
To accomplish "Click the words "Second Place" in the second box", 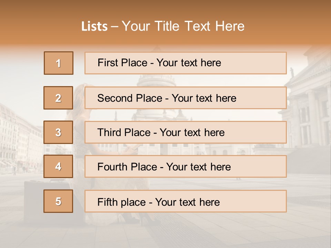I will 130,98.
